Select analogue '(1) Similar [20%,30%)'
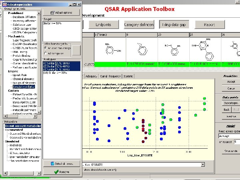 [62, 63]
